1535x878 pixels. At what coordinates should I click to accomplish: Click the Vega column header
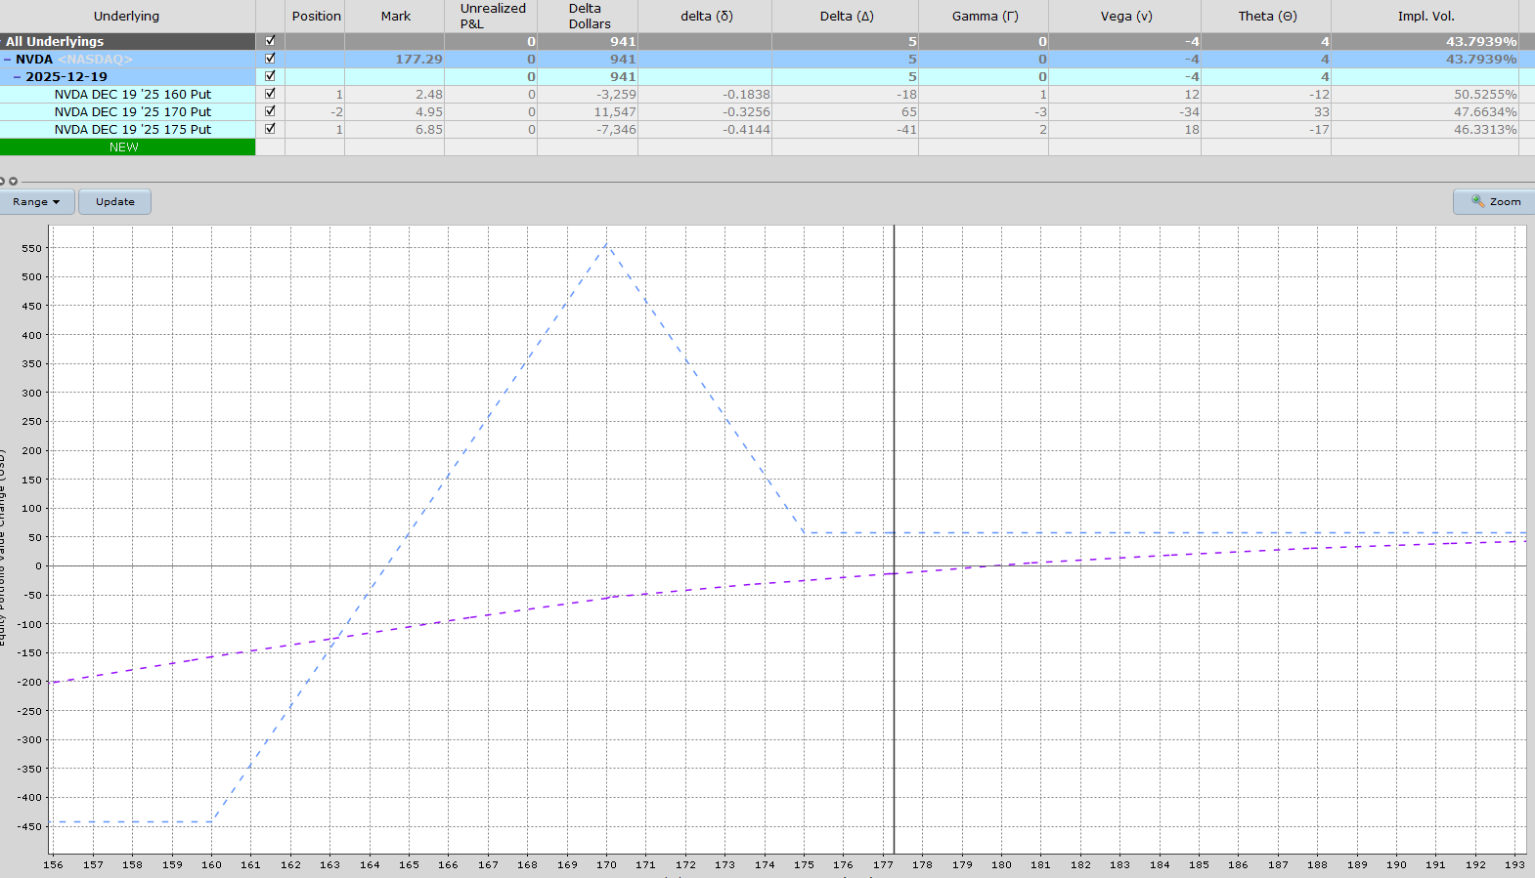(1124, 17)
